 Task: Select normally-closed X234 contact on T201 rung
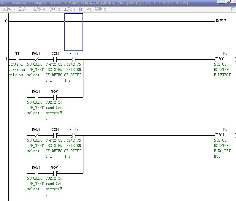click(x=55, y=135)
